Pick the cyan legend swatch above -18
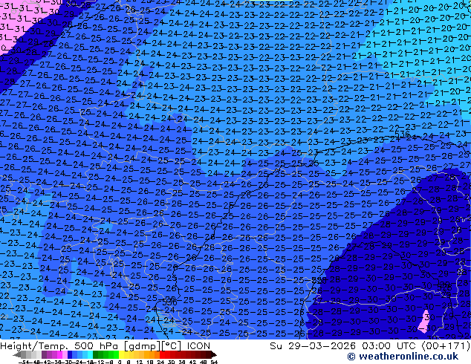The width and height of the screenshot is (471, 364). pyautogui.click(x=90, y=355)
